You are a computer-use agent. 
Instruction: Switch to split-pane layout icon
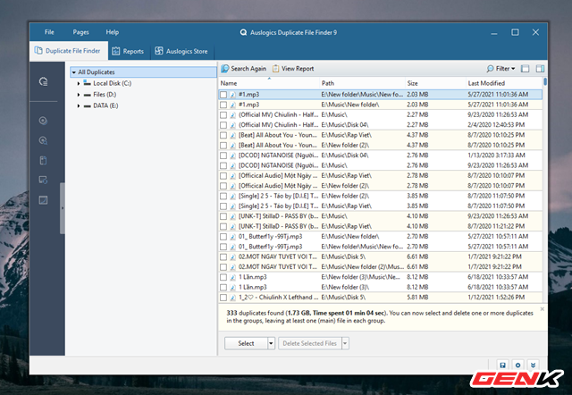[x=540, y=69]
